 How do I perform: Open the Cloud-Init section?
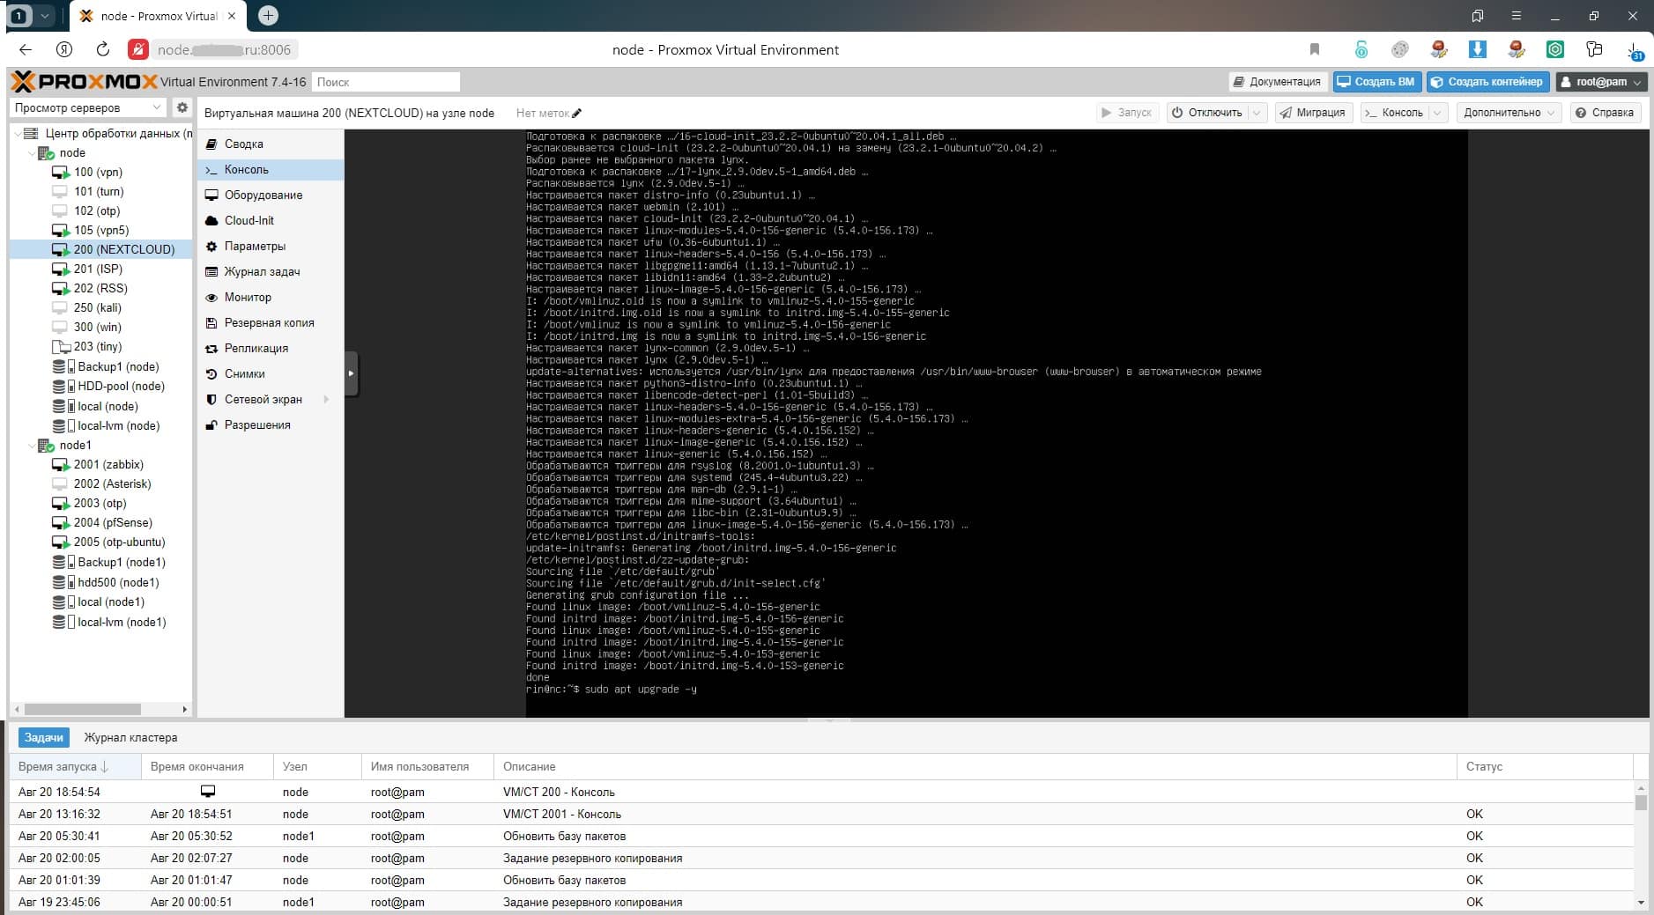[271, 220]
